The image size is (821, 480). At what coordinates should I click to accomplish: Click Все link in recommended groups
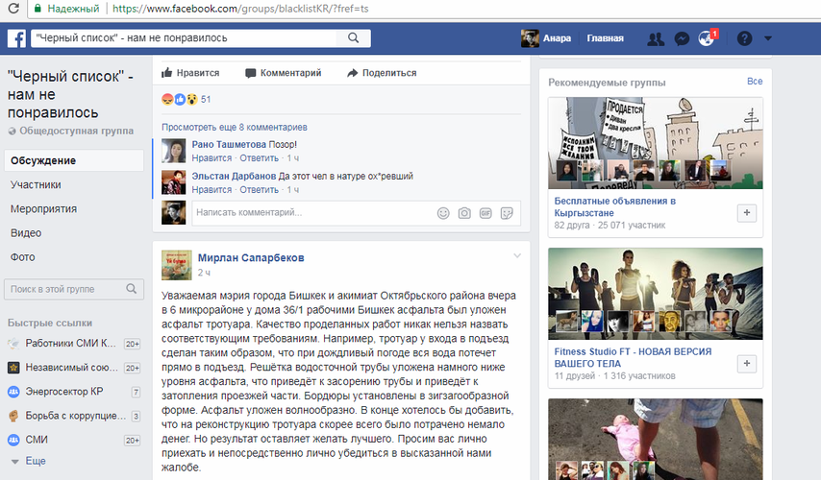(x=755, y=82)
